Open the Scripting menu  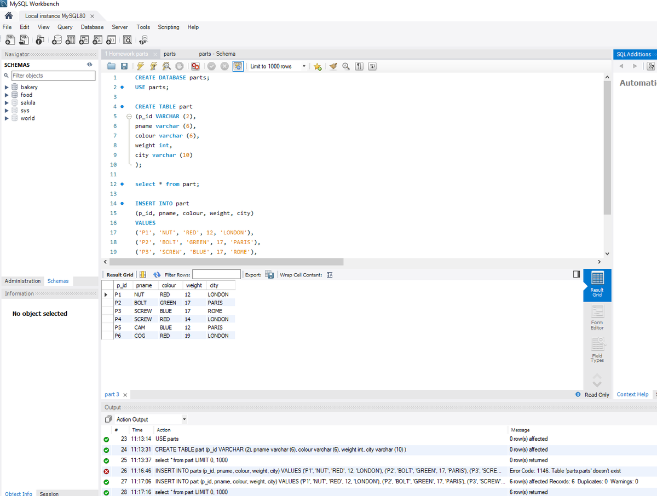[x=169, y=27]
